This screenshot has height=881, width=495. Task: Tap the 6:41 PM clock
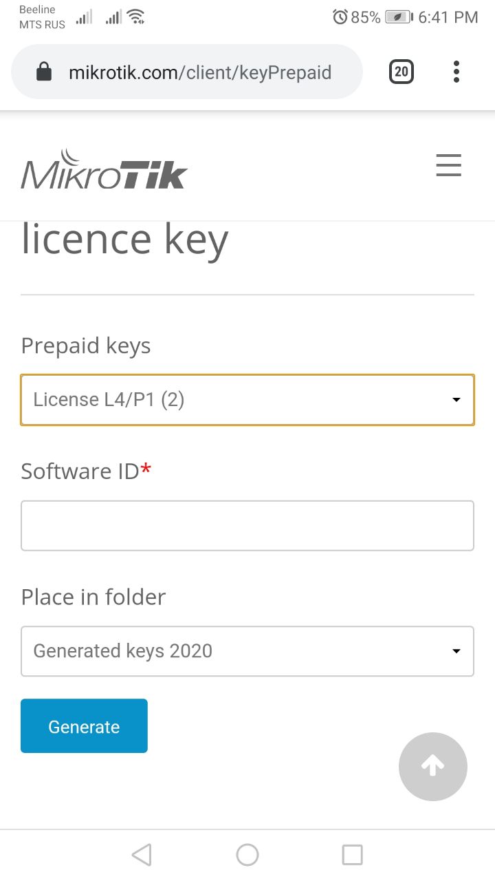448,17
